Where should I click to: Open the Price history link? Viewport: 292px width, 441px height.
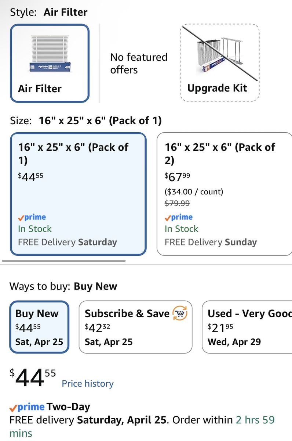[x=88, y=384]
